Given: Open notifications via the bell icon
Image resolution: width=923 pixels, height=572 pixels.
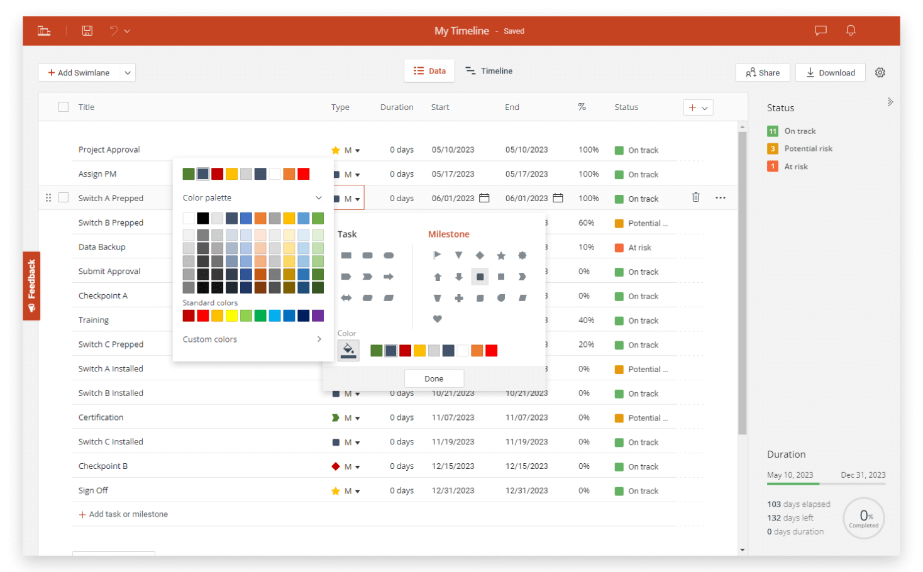Looking at the screenshot, I should pyautogui.click(x=851, y=30).
